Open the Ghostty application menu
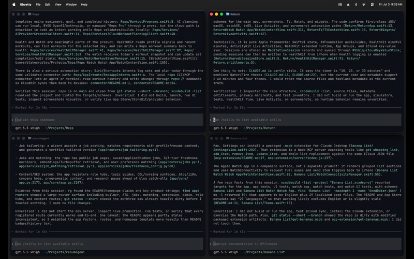414x259 pixels. (25, 5)
